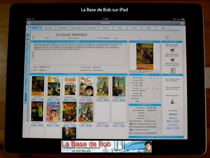Tap the battery icon in the status bar

[x=183, y=19]
